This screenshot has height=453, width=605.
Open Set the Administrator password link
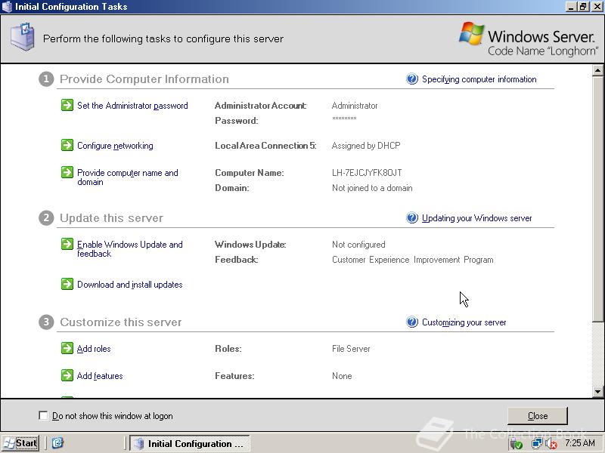pos(132,106)
